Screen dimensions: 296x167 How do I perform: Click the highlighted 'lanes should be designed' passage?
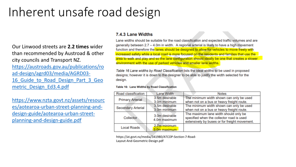[x=189, y=56]
